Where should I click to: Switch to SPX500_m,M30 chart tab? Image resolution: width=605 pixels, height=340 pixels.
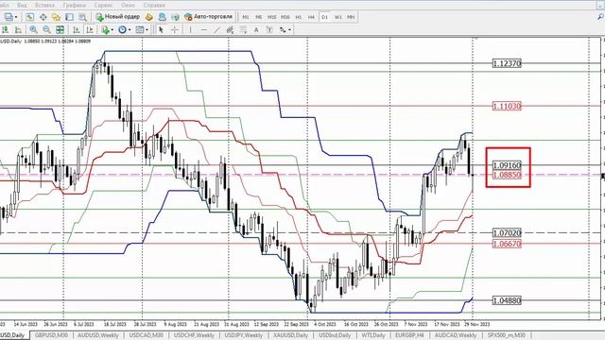point(507,335)
